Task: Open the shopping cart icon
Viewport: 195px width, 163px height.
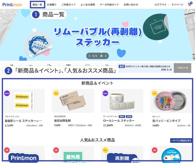Action: coord(190,4)
